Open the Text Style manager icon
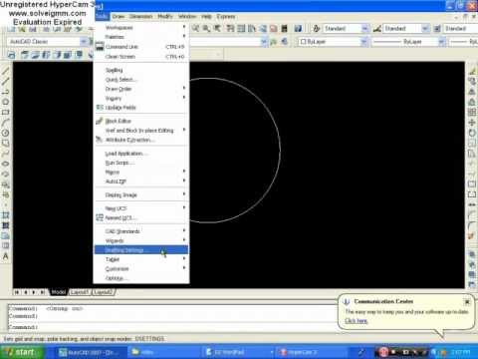Screen dimensions: 478x359 (317, 29)
